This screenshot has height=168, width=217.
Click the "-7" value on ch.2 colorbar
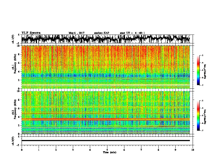202,130
